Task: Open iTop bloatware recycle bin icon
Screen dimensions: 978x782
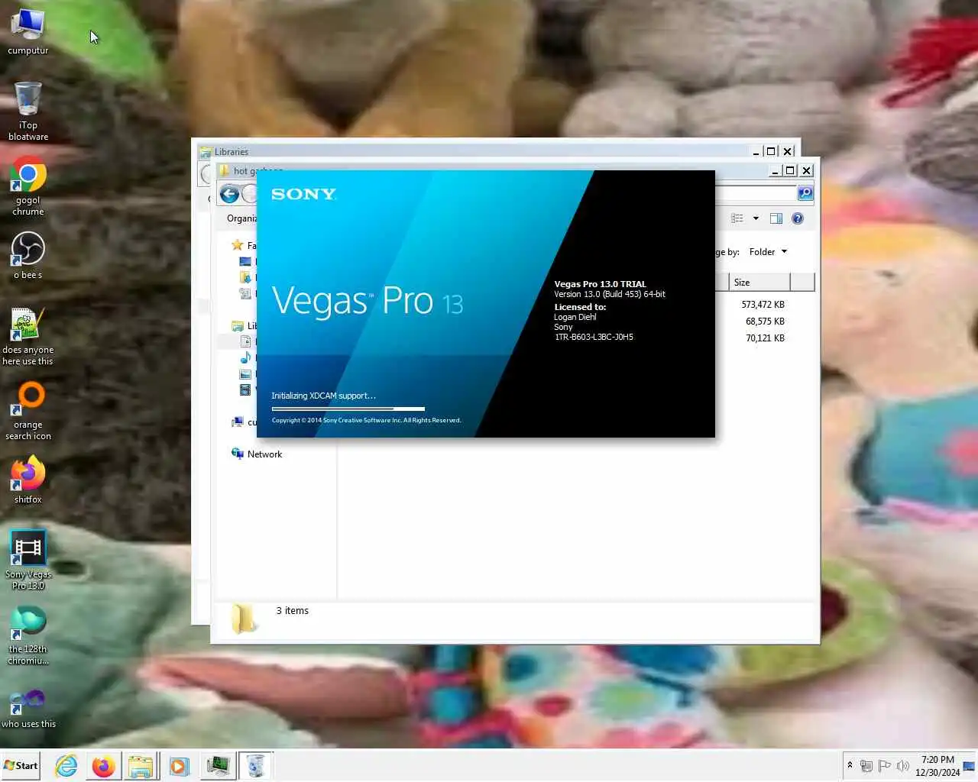Action: point(28,111)
